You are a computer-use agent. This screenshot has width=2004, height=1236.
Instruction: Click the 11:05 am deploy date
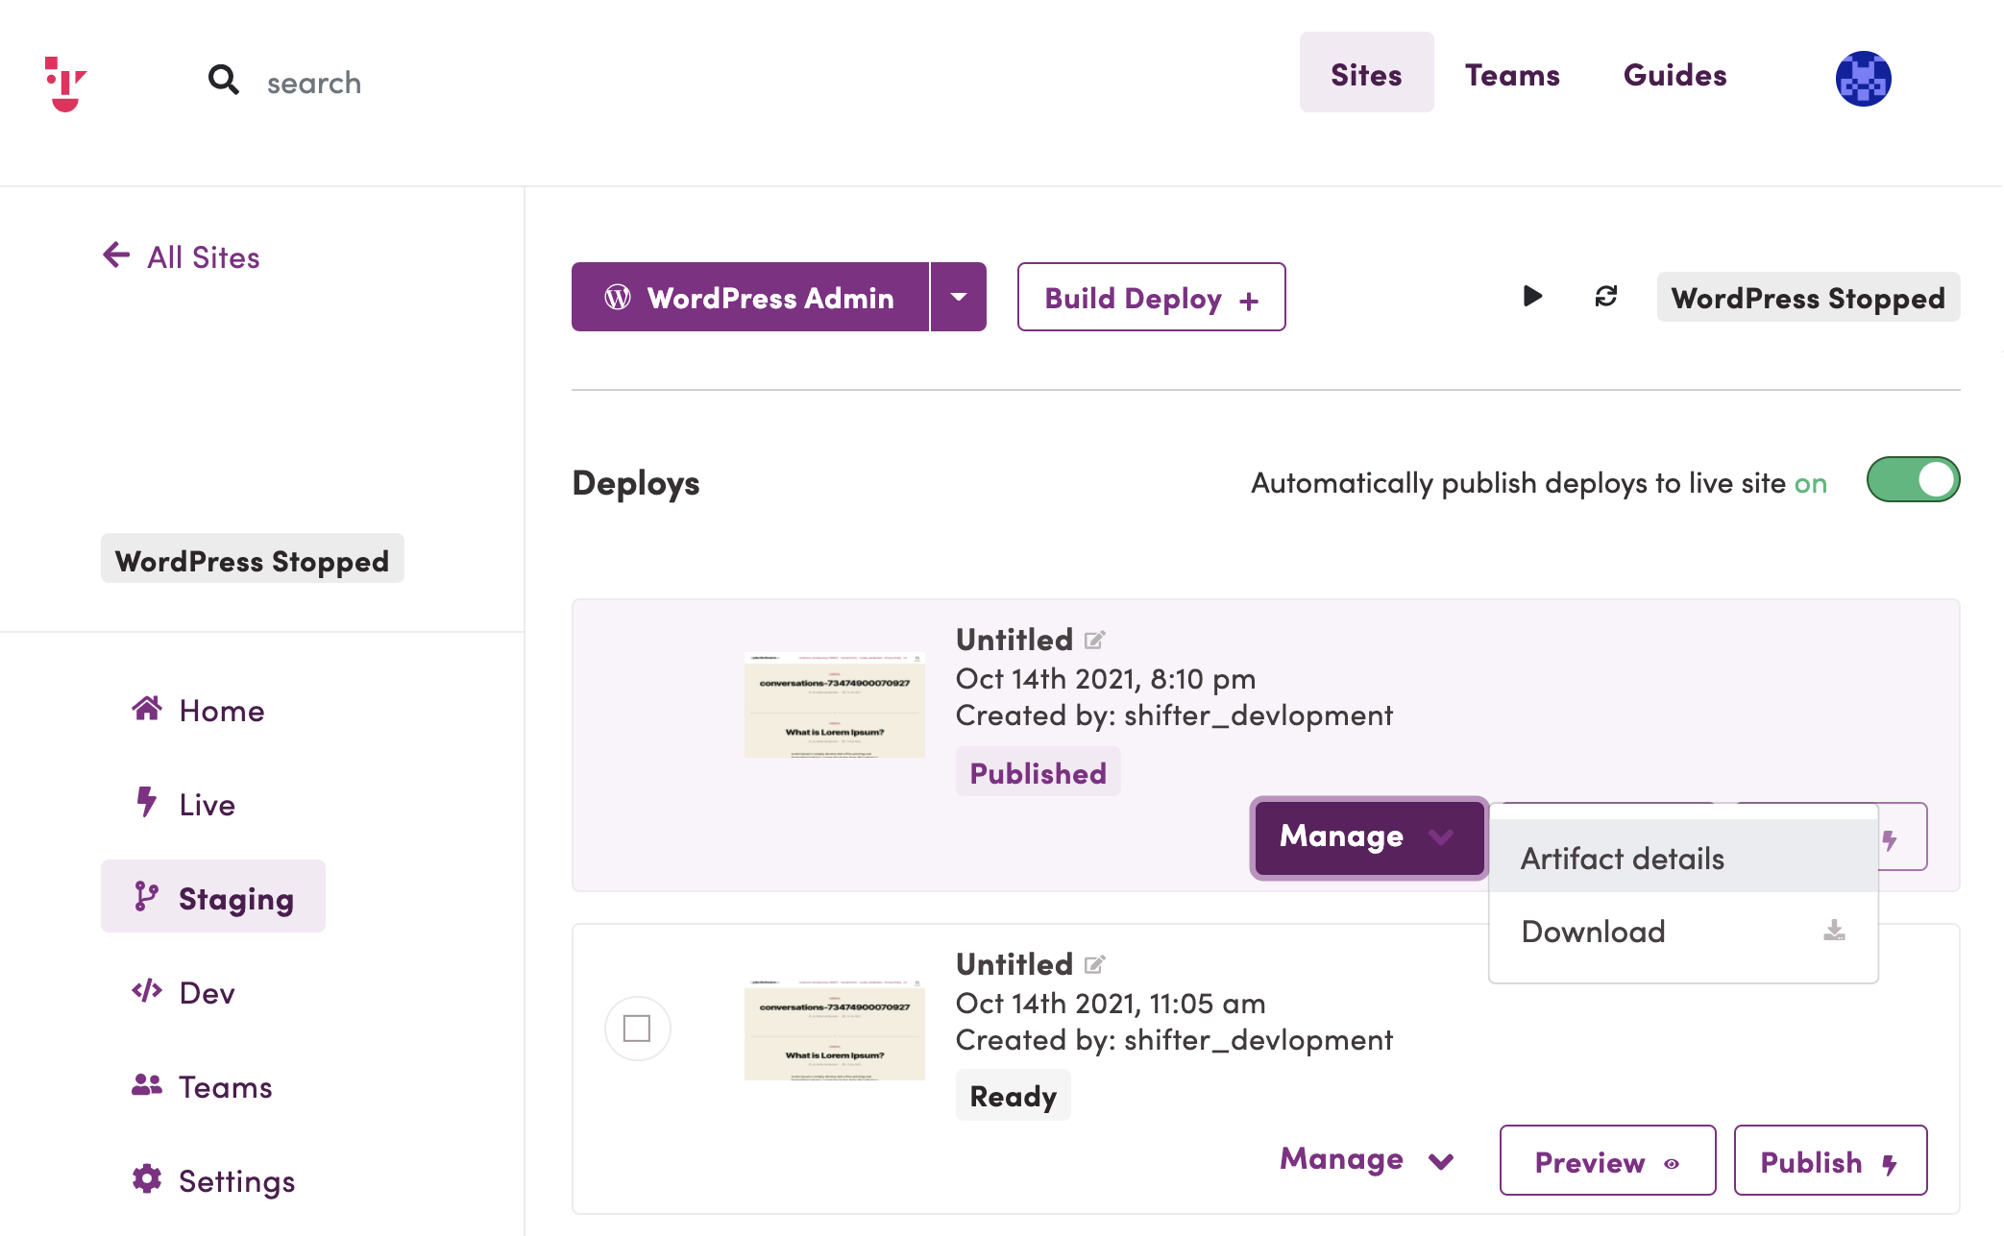click(1110, 1004)
